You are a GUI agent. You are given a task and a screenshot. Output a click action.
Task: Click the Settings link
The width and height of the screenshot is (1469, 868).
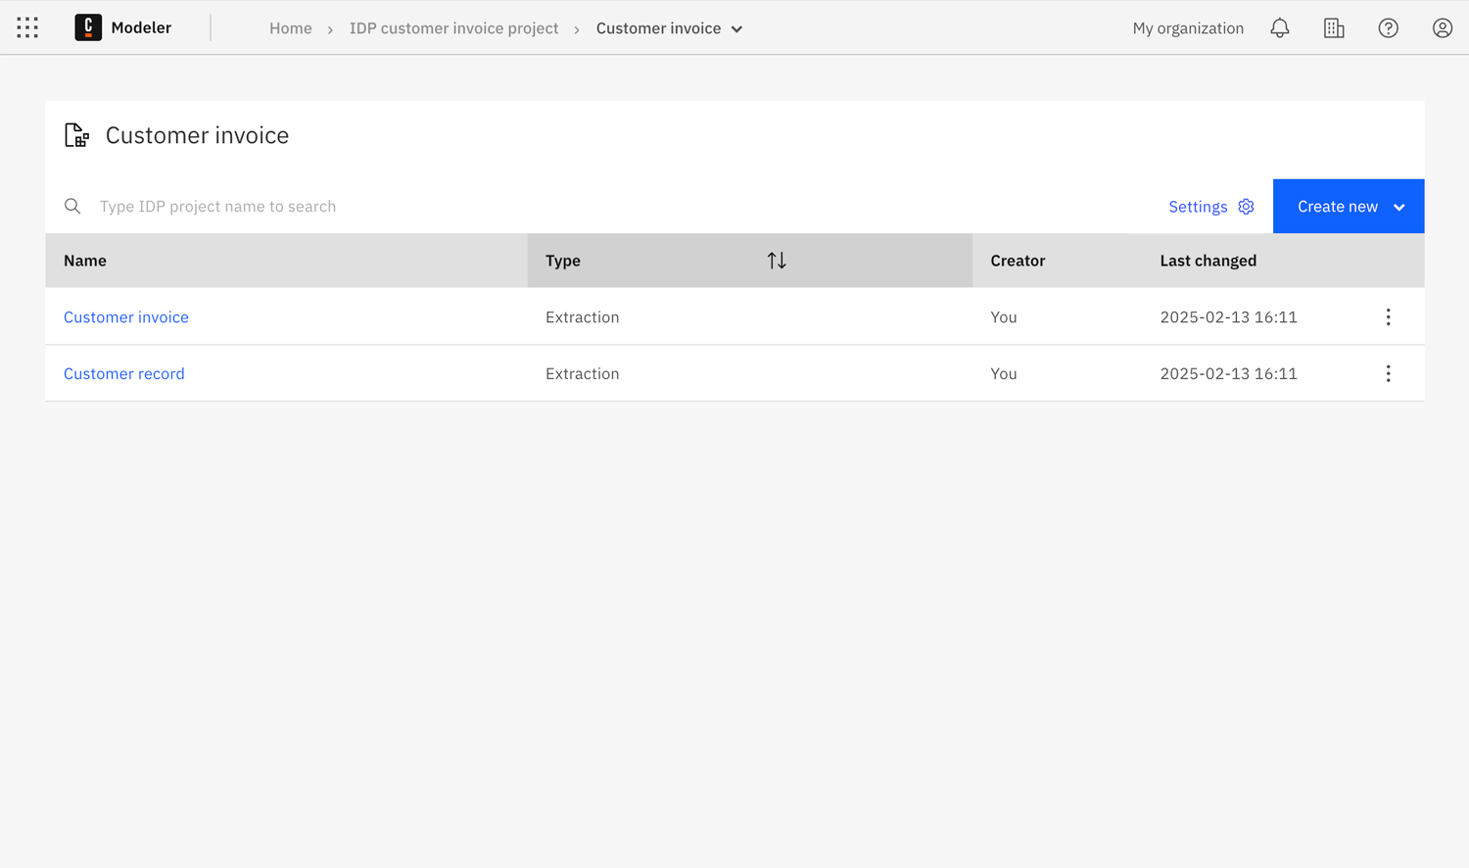point(1198,206)
